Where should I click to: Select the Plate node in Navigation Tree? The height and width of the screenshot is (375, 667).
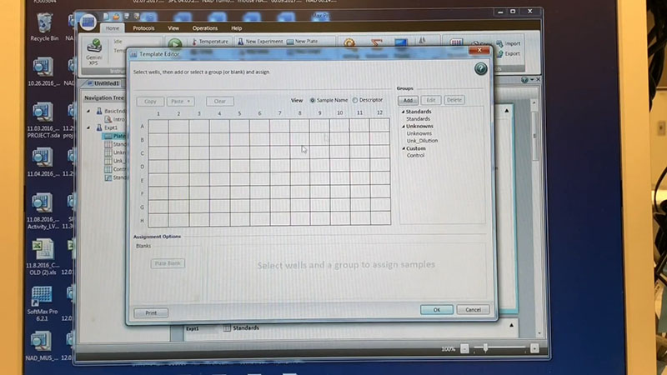click(x=115, y=136)
